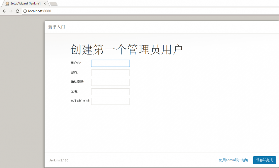
Task: Click the site information icon in address bar
Action: 25,11
